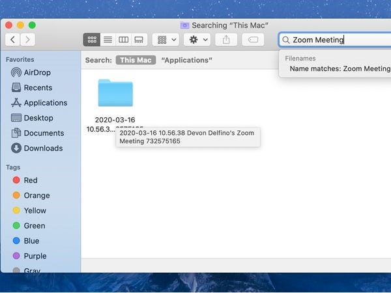The image size is (391, 293).
Task: Select the This Mac search scope
Action: tap(136, 60)
